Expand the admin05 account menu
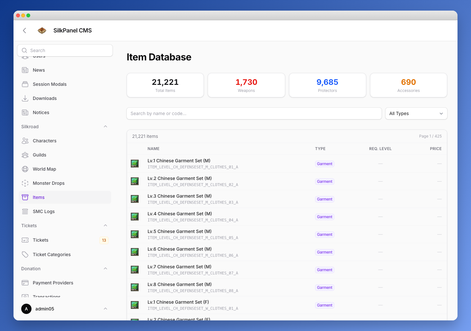The width and height of the screenshot is (471, 331). pos(105,309)
